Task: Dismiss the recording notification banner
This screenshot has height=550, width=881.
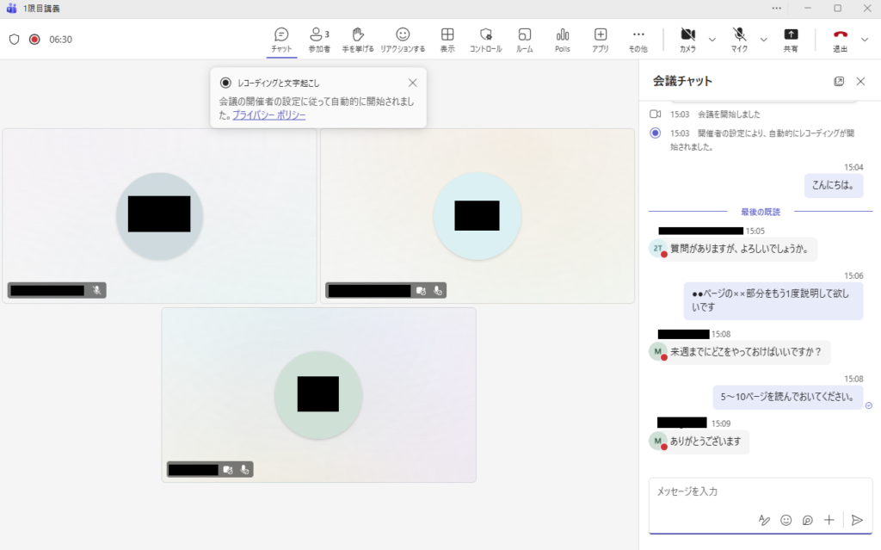Action: (412, 83)
